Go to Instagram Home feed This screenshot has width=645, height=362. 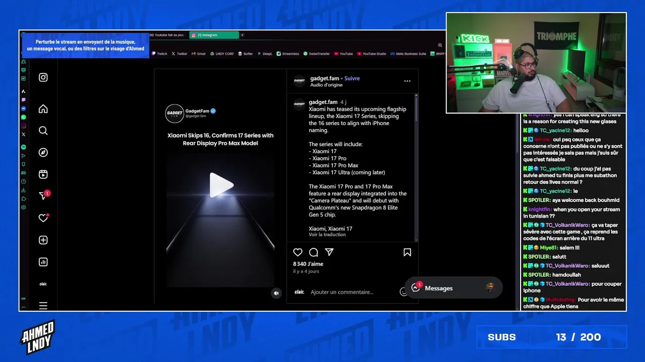click(43, 109)
